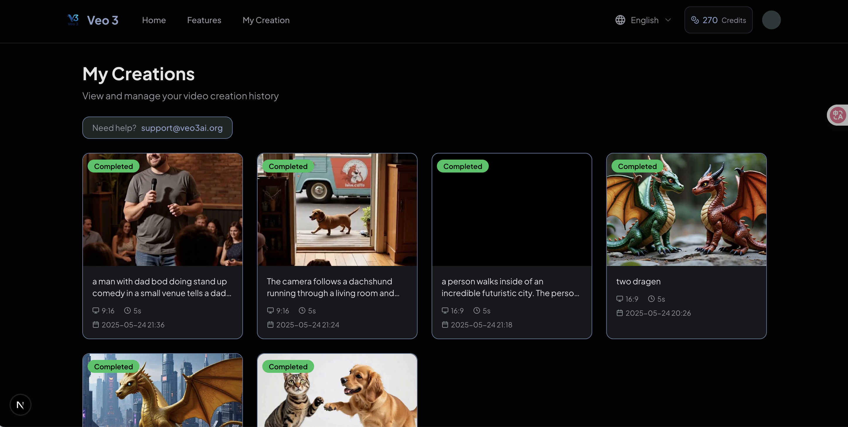Select the My Creation menu item
Screen dimensions: 848x427
point(266,20)
